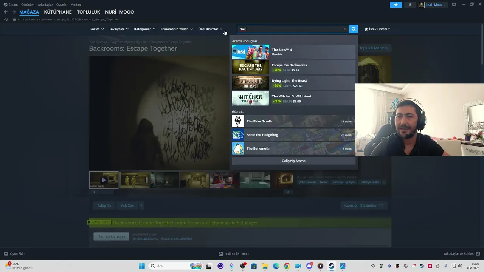Screen dimensions: 484x272
Task: Click the Yok Say button
Action: point(127,206)
